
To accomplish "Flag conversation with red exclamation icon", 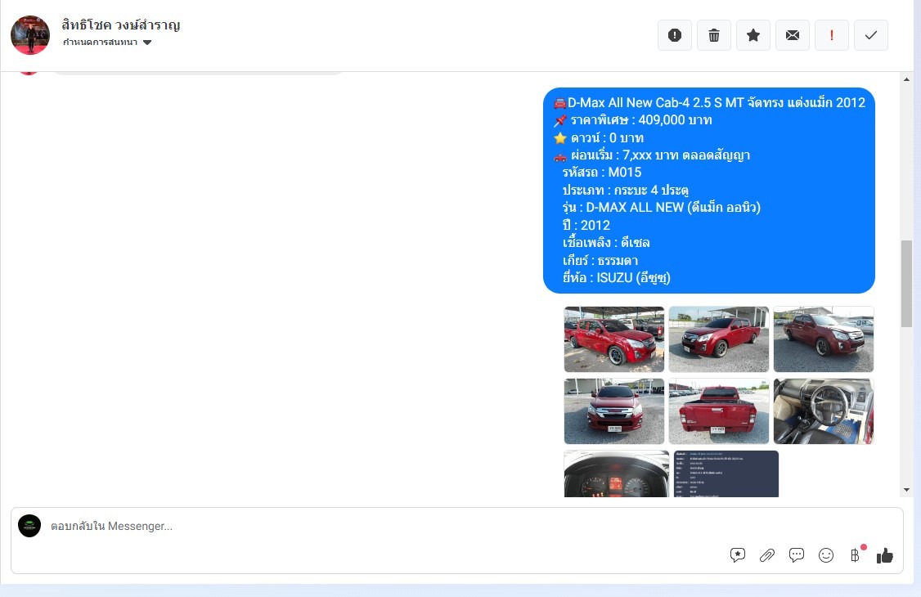I will coord(832,35).
